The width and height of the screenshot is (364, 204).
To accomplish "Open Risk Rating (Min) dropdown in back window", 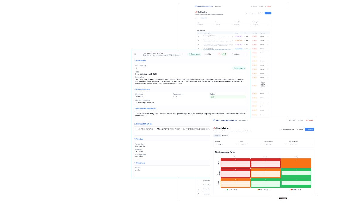I will pyautogui.click(x=242, y=24).
